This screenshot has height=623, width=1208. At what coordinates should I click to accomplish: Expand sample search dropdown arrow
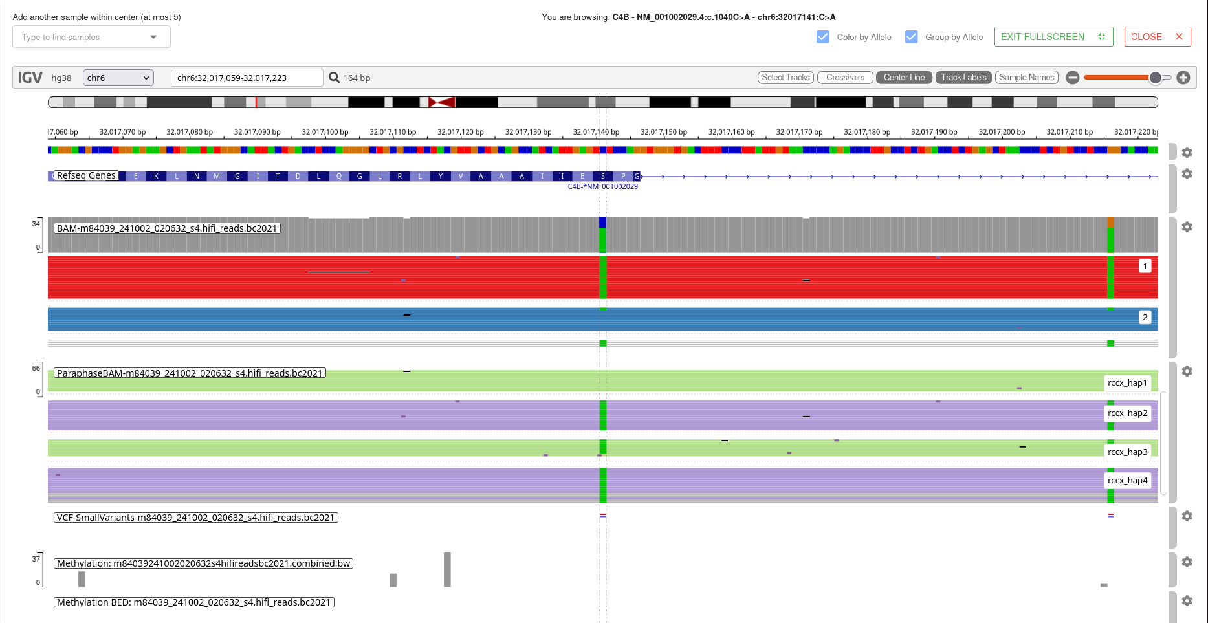(x=153, y=37)
